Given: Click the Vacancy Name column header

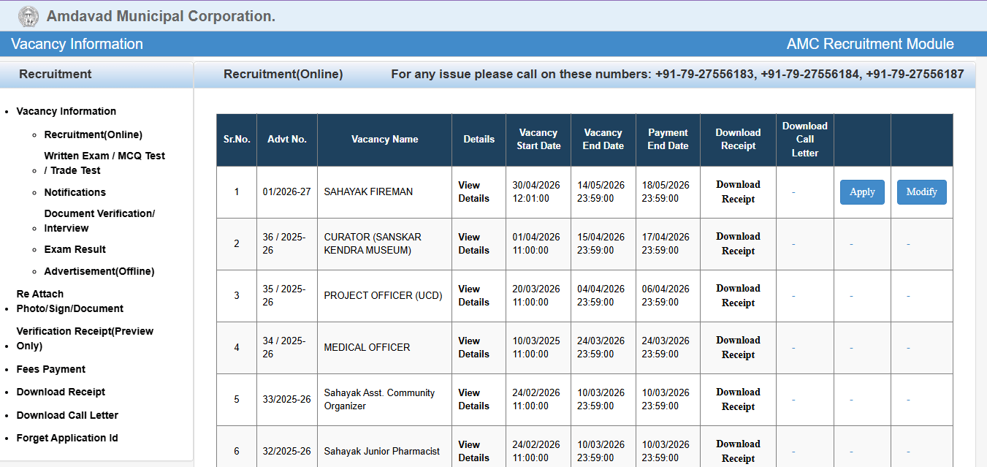Looking at the screenshot, I should (x=384, y=140).
